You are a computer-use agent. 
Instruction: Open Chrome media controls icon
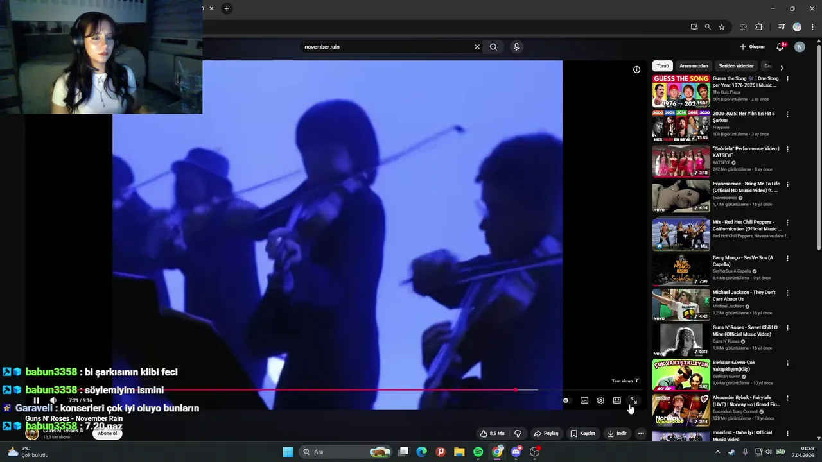click(782, 27)
